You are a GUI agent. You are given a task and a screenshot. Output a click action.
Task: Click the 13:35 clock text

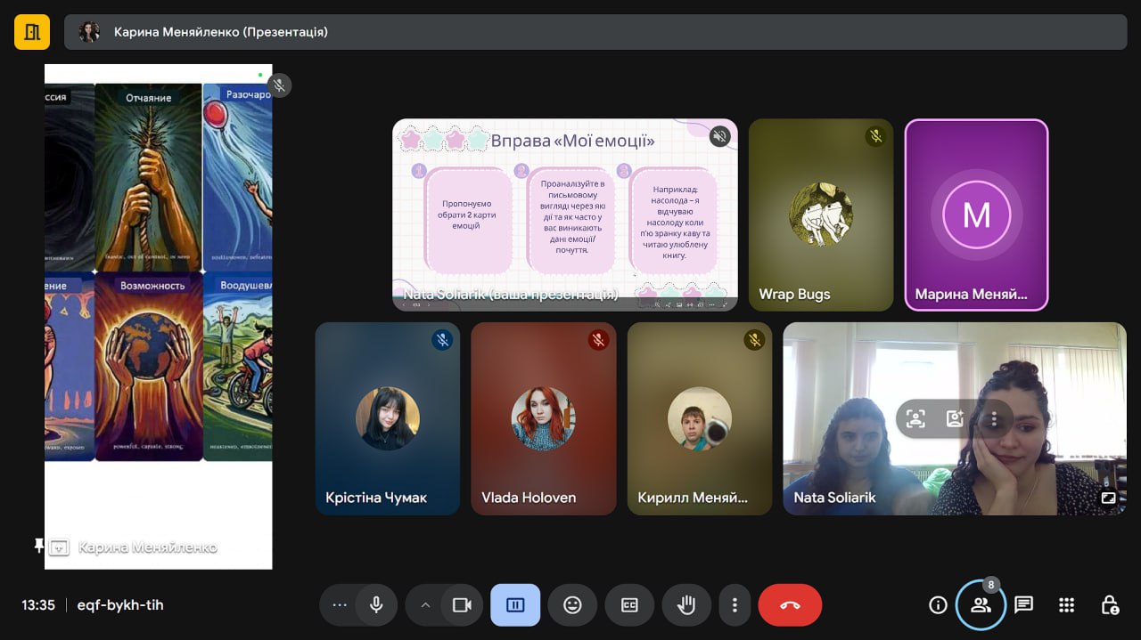pyautogui.click(x=38, y=605)
